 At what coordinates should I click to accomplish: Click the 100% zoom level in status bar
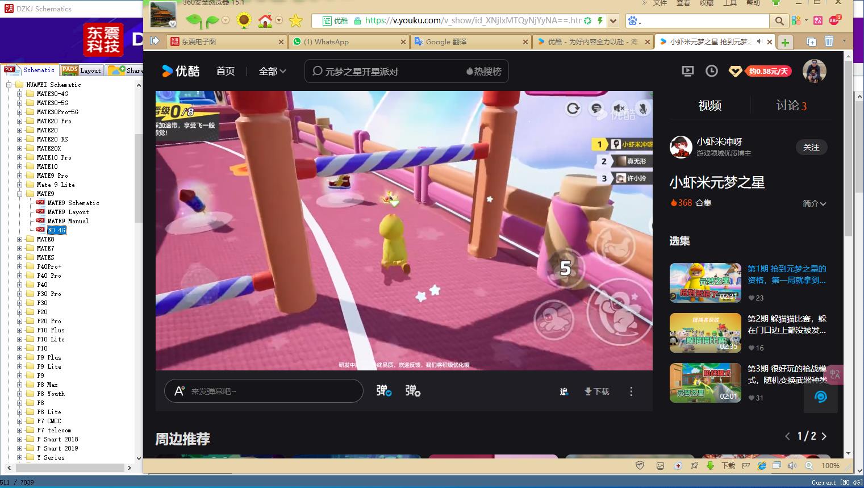830,465
